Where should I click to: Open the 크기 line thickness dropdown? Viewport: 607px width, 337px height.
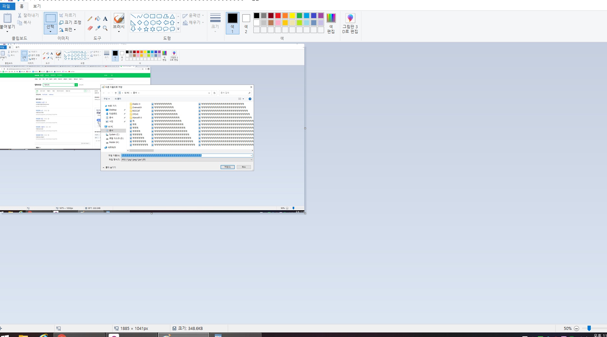[215, 23]
